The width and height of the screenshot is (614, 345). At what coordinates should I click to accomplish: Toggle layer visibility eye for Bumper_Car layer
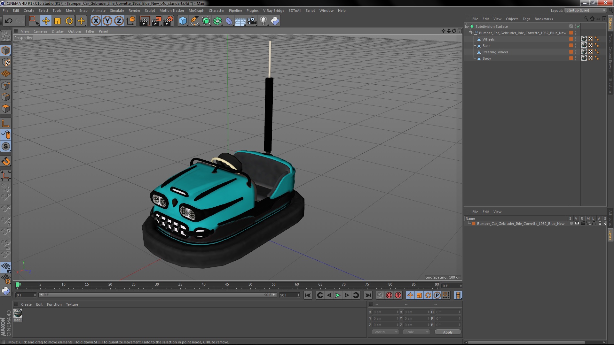[577, 224]
